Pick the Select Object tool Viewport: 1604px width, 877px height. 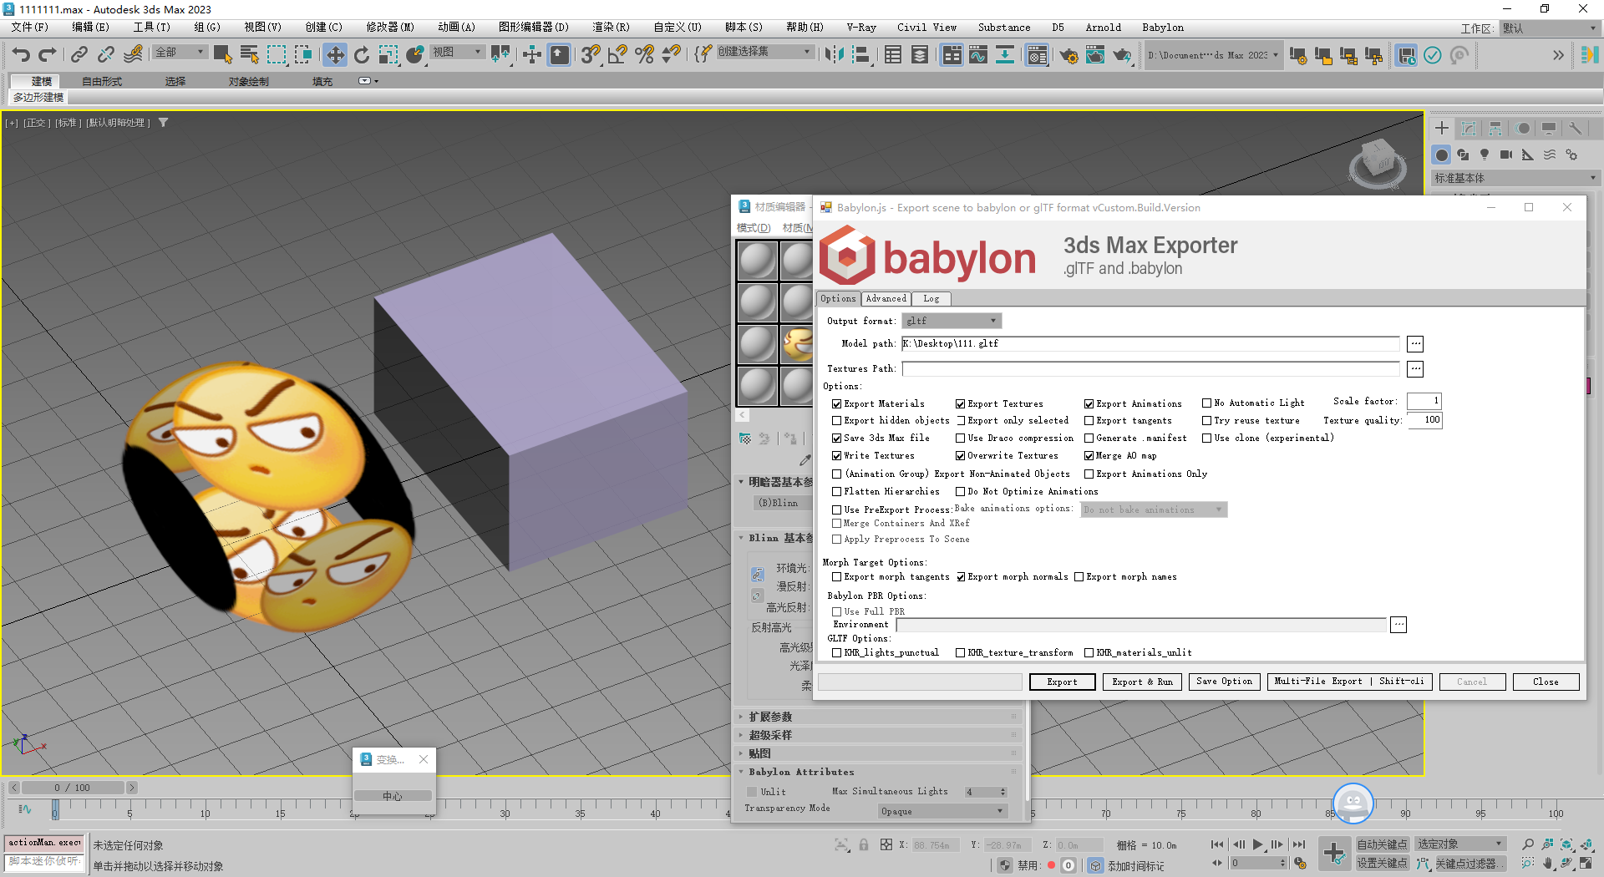(223, 55)
